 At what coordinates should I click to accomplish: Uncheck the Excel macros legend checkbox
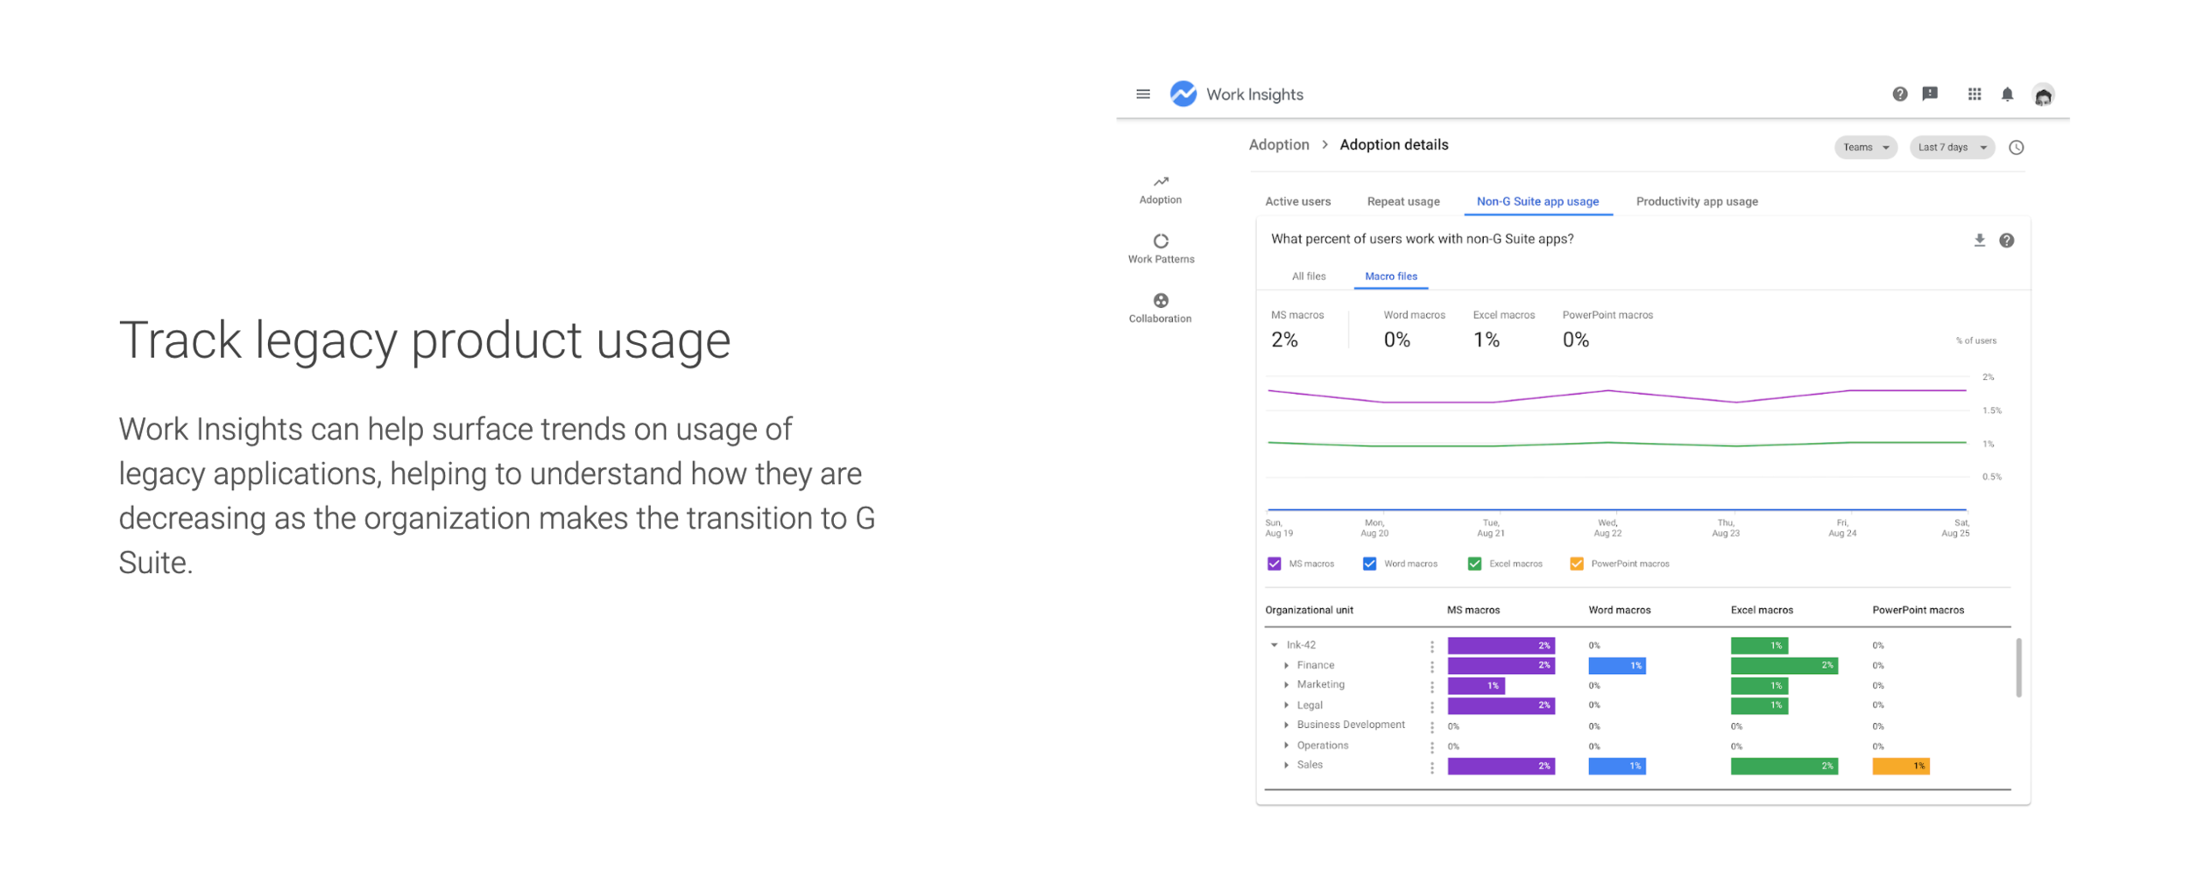click(x=1474, y=564)
